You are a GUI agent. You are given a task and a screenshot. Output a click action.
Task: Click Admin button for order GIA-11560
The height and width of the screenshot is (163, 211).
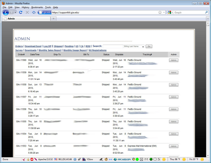174,60
